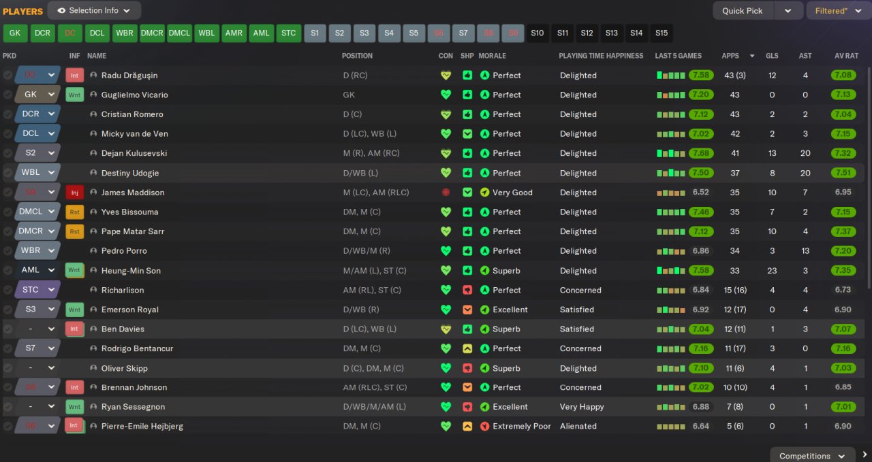Screen dimensions: 872x462
Task: Click the morale icon next to James Maddison's Very Good
Action: (484, 193)
